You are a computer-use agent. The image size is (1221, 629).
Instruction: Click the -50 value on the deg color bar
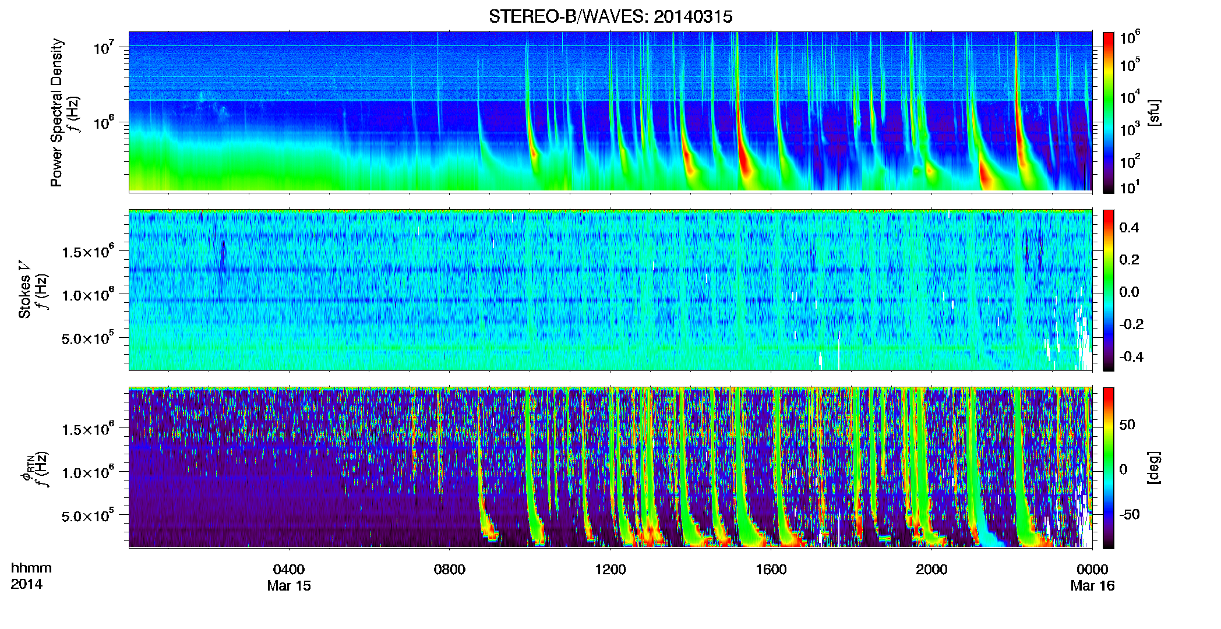point(1130,514)
